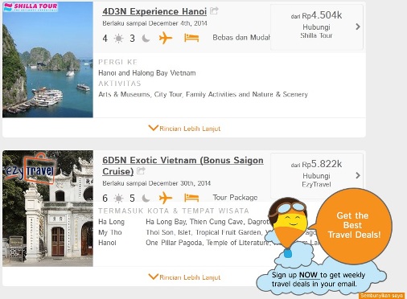The width and height of the screenshot is (407, 299).
Task: Click price dari Rp4.504k
Action: 316,15
